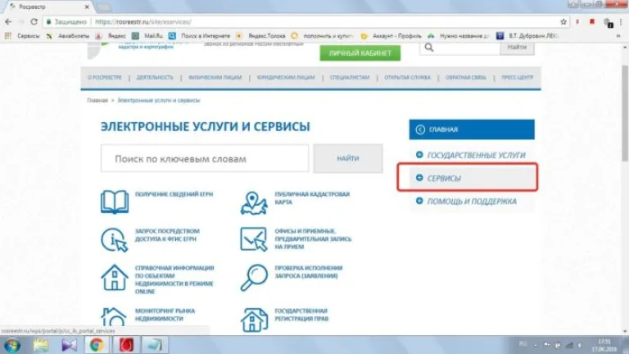Open Получение сведений ЕГРН link
The width and height of the screenshot is (629, 354).
(x=174, y=194)
